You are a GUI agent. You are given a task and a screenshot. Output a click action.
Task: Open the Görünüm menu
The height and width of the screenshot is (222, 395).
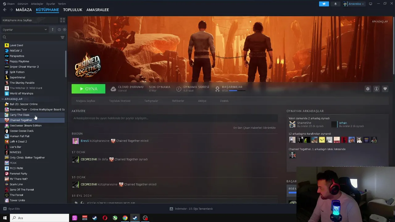point(23,4)
